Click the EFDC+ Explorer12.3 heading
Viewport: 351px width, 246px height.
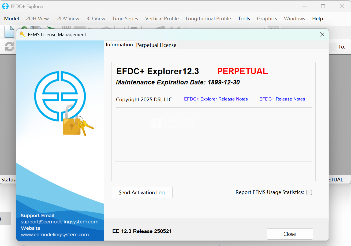point(158,71)
